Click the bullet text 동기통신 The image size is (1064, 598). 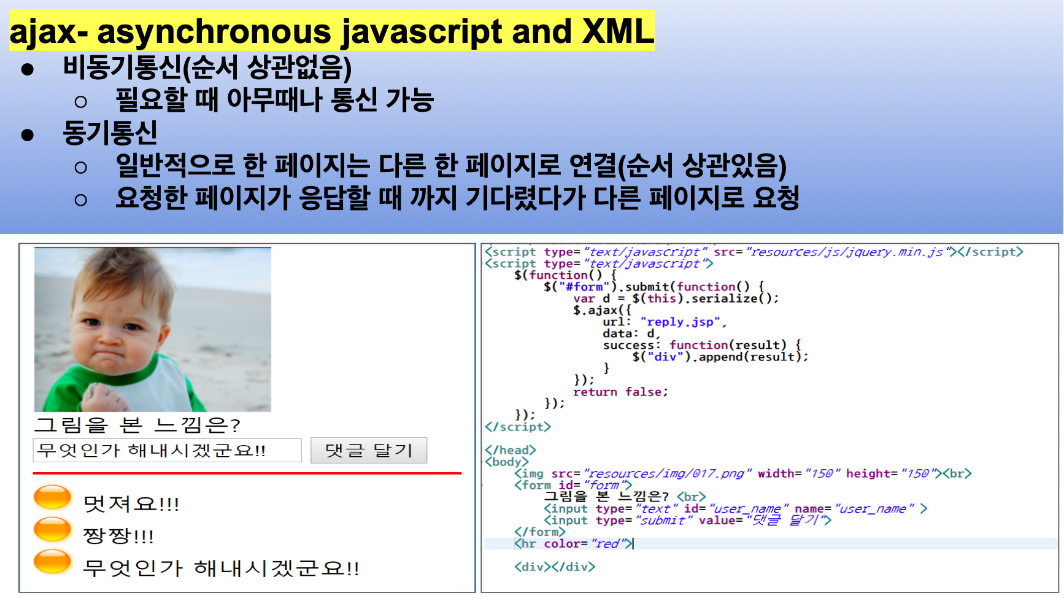[110, 133]
